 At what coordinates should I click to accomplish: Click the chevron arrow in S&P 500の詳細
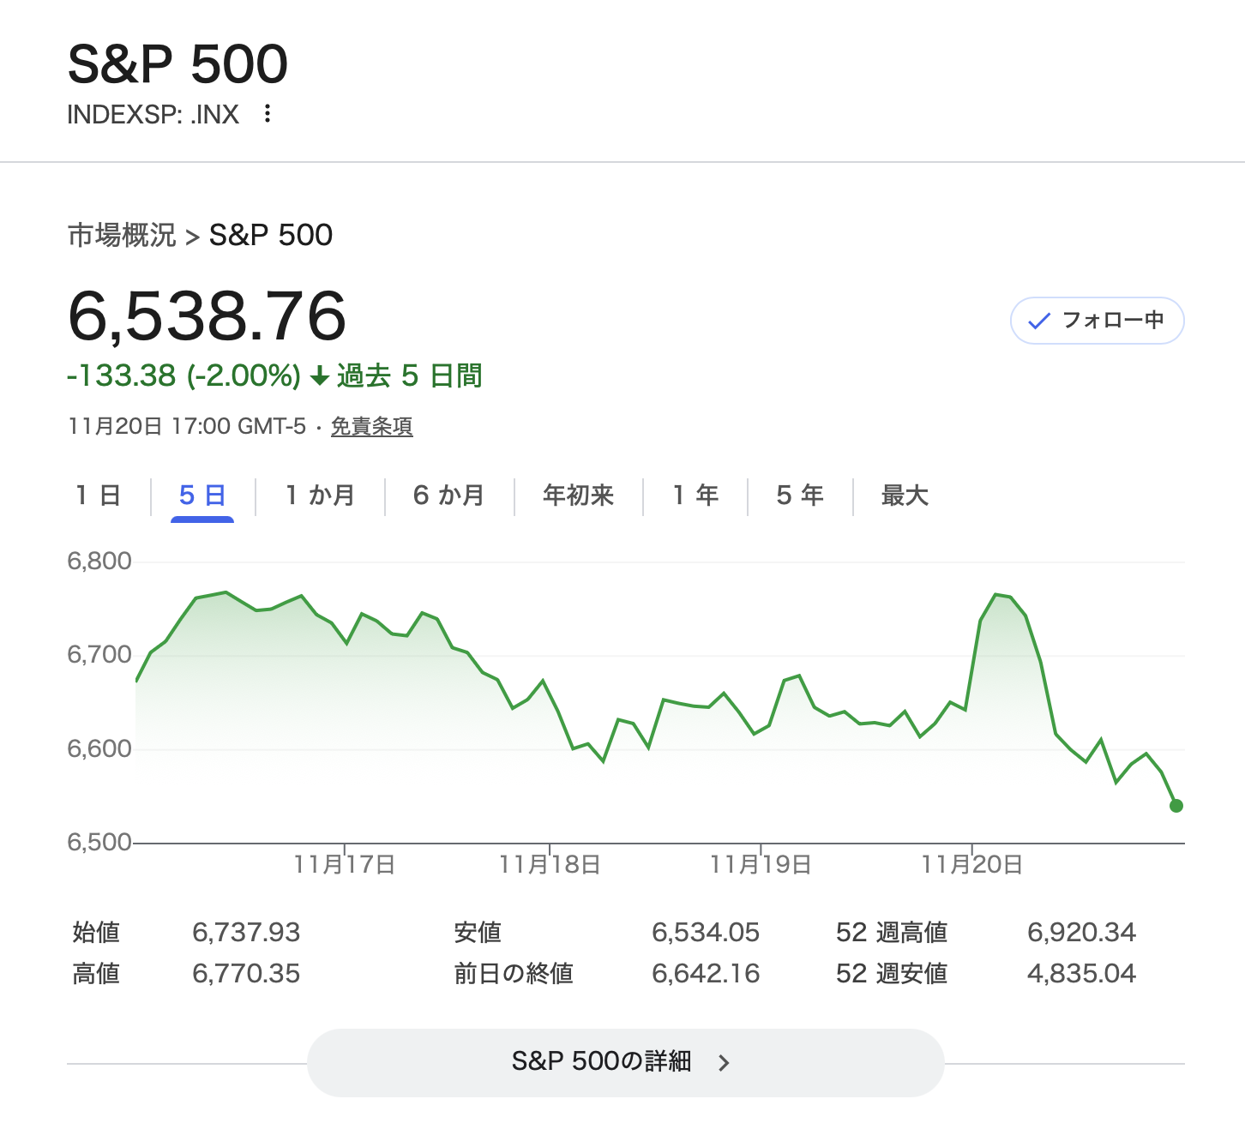724,1063
